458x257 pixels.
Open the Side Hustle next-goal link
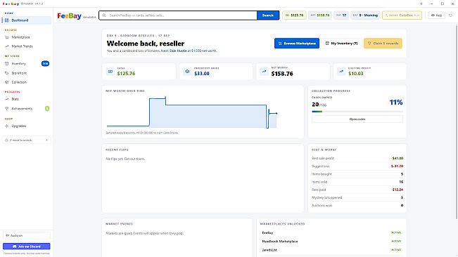tap(178, 51)
